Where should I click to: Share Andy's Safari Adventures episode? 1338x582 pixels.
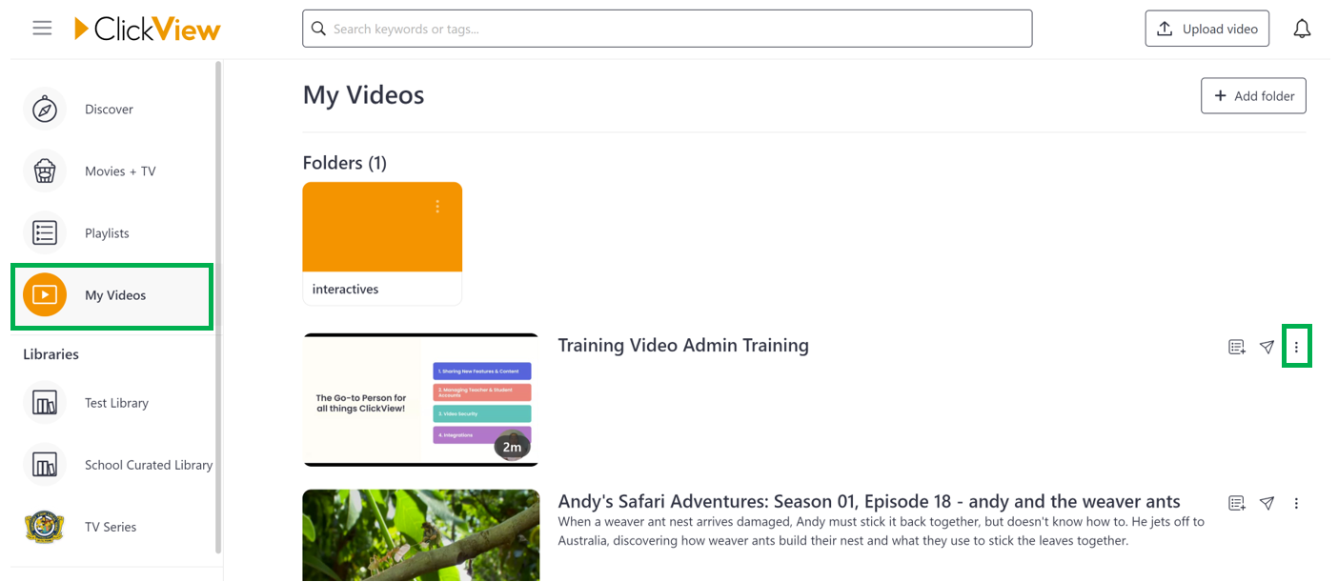[x=1267, y=503]
